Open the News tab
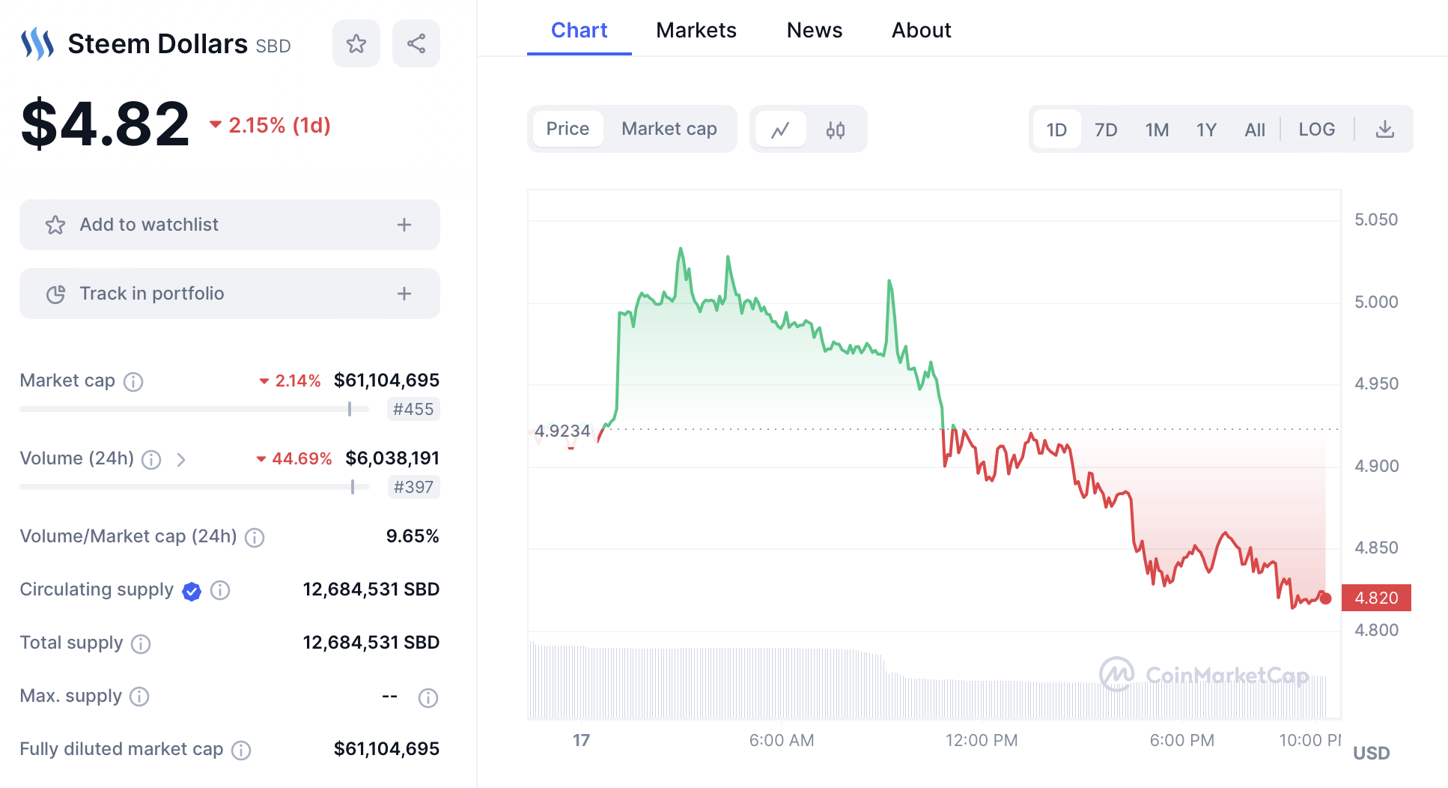The image size is (1448, 788). point(814,30)
